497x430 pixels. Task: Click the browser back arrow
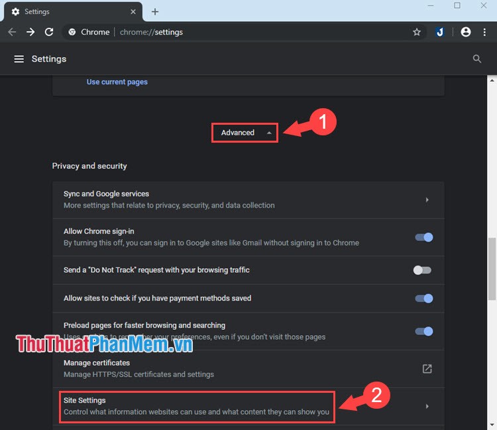pyautogui.click(x=12, y=32)
